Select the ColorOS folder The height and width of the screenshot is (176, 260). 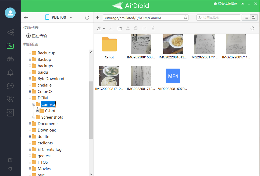45,91
